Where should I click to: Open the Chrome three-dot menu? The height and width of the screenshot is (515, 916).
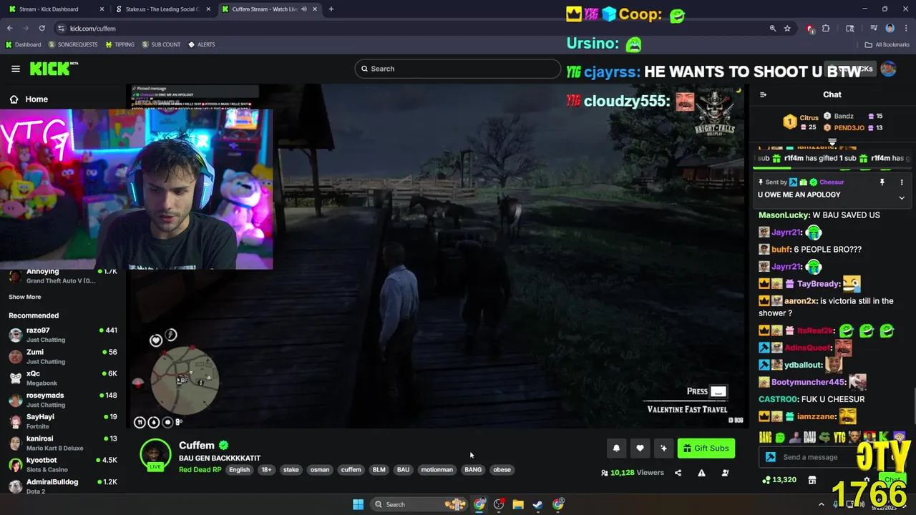[x=905, y=29]
